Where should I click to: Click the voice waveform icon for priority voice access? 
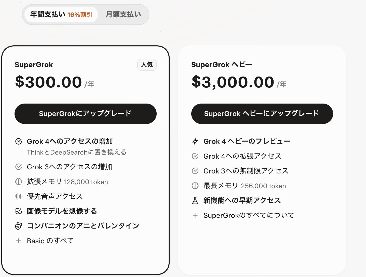pos(19,196)
